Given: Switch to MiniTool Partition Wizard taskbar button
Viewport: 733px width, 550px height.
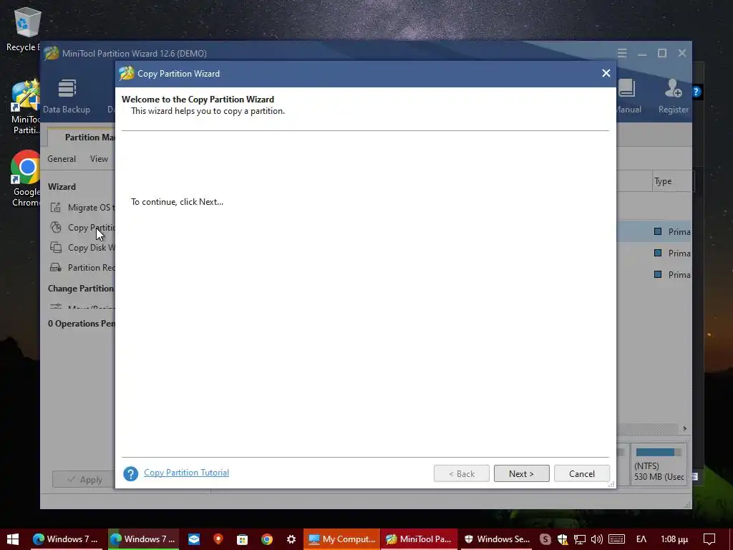Looking at the screenshot, I should [419, 539].
